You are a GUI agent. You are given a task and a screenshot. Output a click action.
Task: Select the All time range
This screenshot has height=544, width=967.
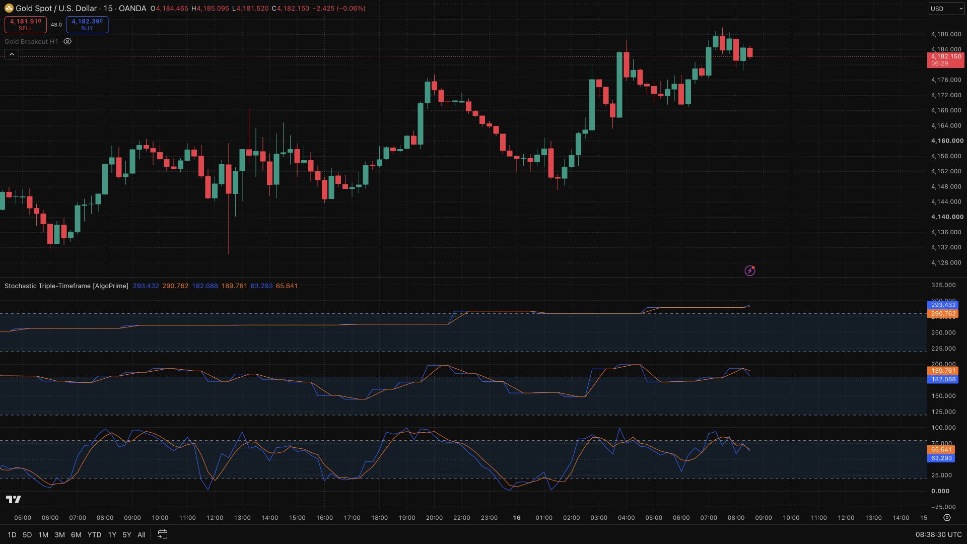pyautogui.click(x=142, y=534)
